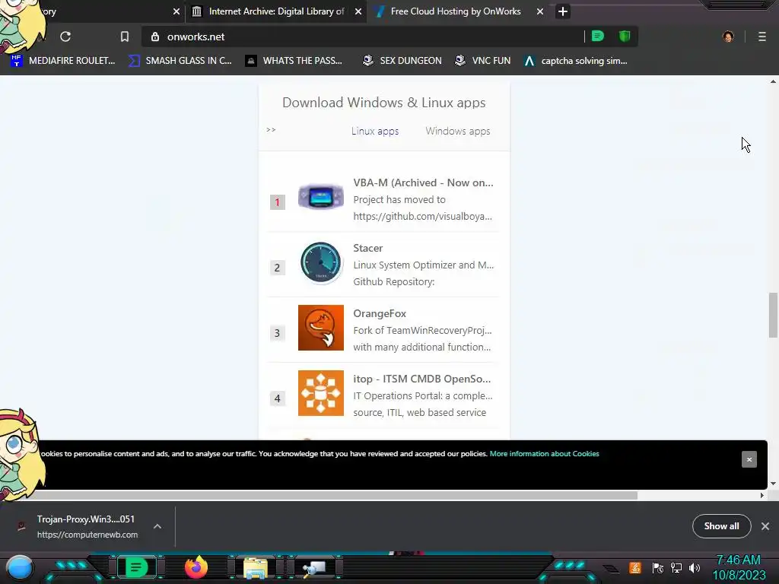Click the Show all downloads button
Screen dimensions: 779x584
(x=721, y=526)
